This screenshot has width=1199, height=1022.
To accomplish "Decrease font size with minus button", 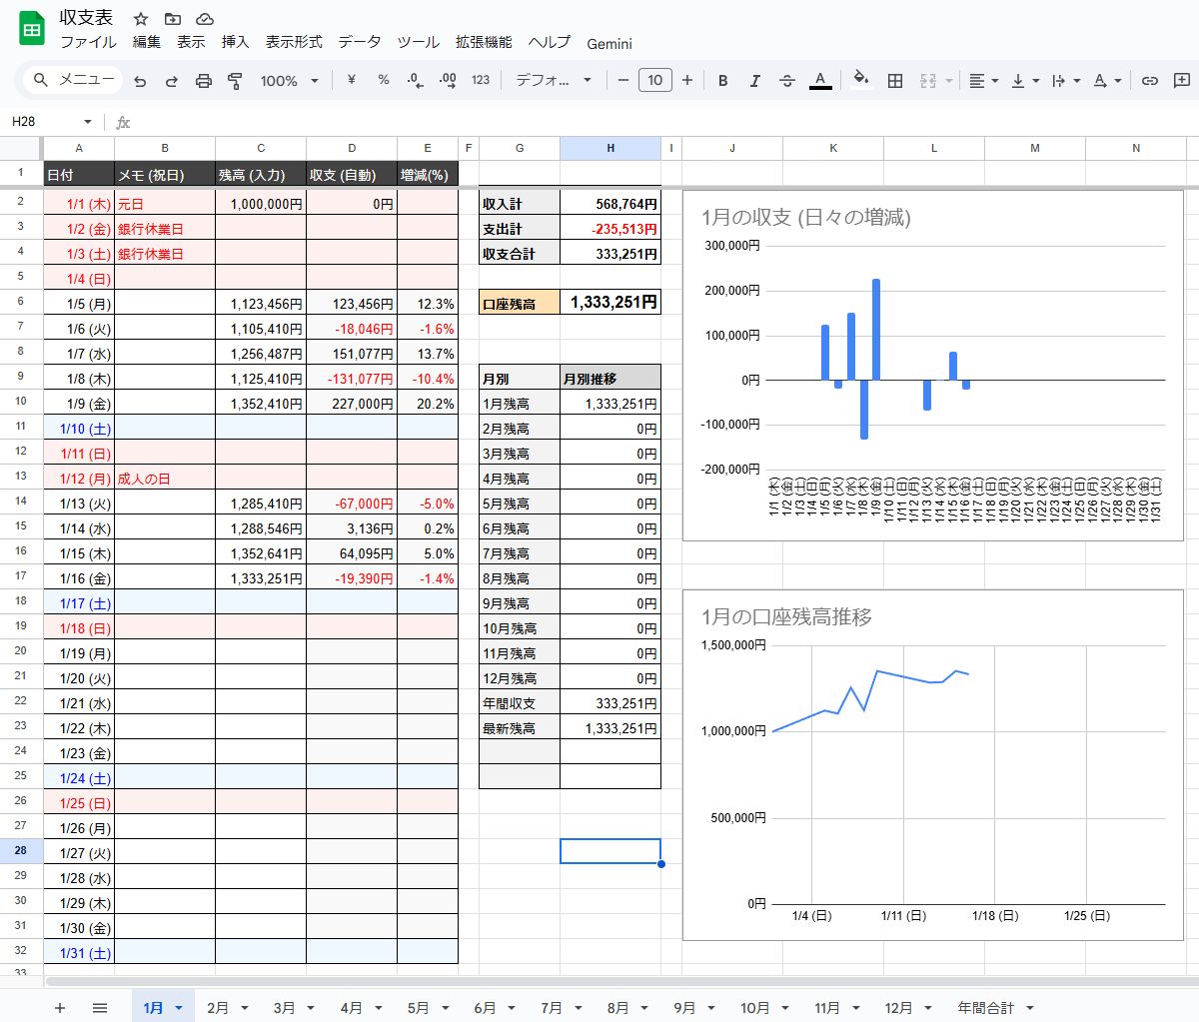I will pos(623,80).
